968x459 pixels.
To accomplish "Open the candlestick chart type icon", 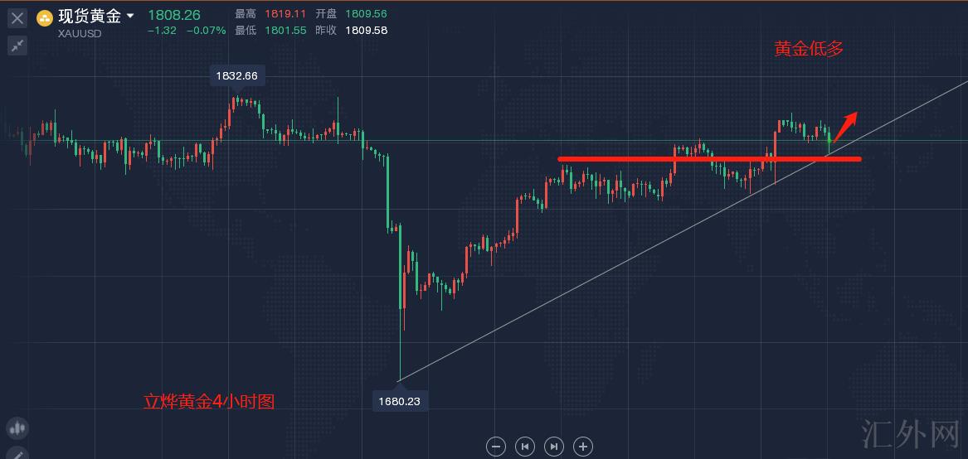I will click(17, 428).
